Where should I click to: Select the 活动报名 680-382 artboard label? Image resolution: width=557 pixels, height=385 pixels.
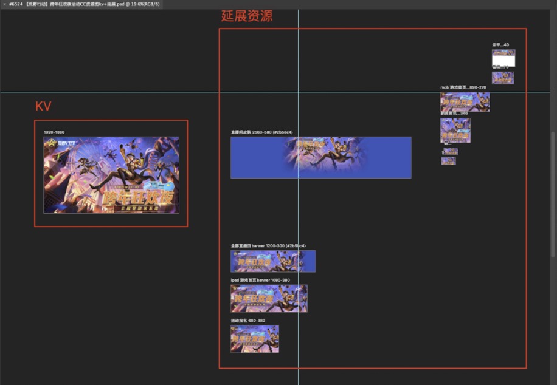coord(248,321)
